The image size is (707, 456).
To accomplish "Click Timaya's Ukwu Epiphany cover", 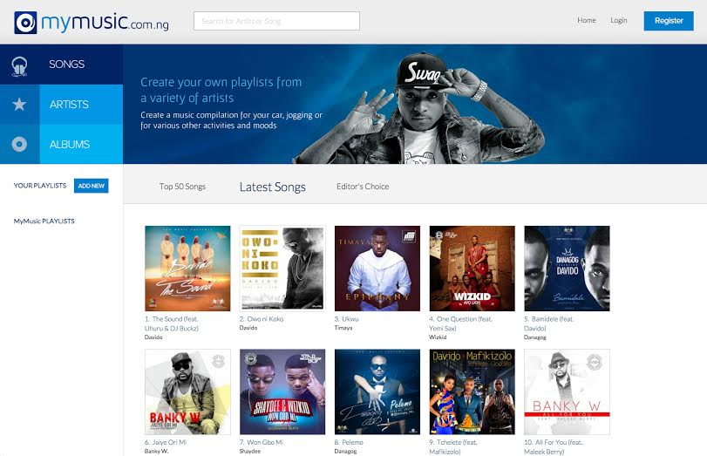I will pos(377,268).
